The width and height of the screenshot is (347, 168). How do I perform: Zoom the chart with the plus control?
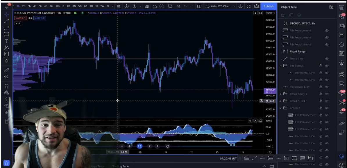[x=129, y=146]
